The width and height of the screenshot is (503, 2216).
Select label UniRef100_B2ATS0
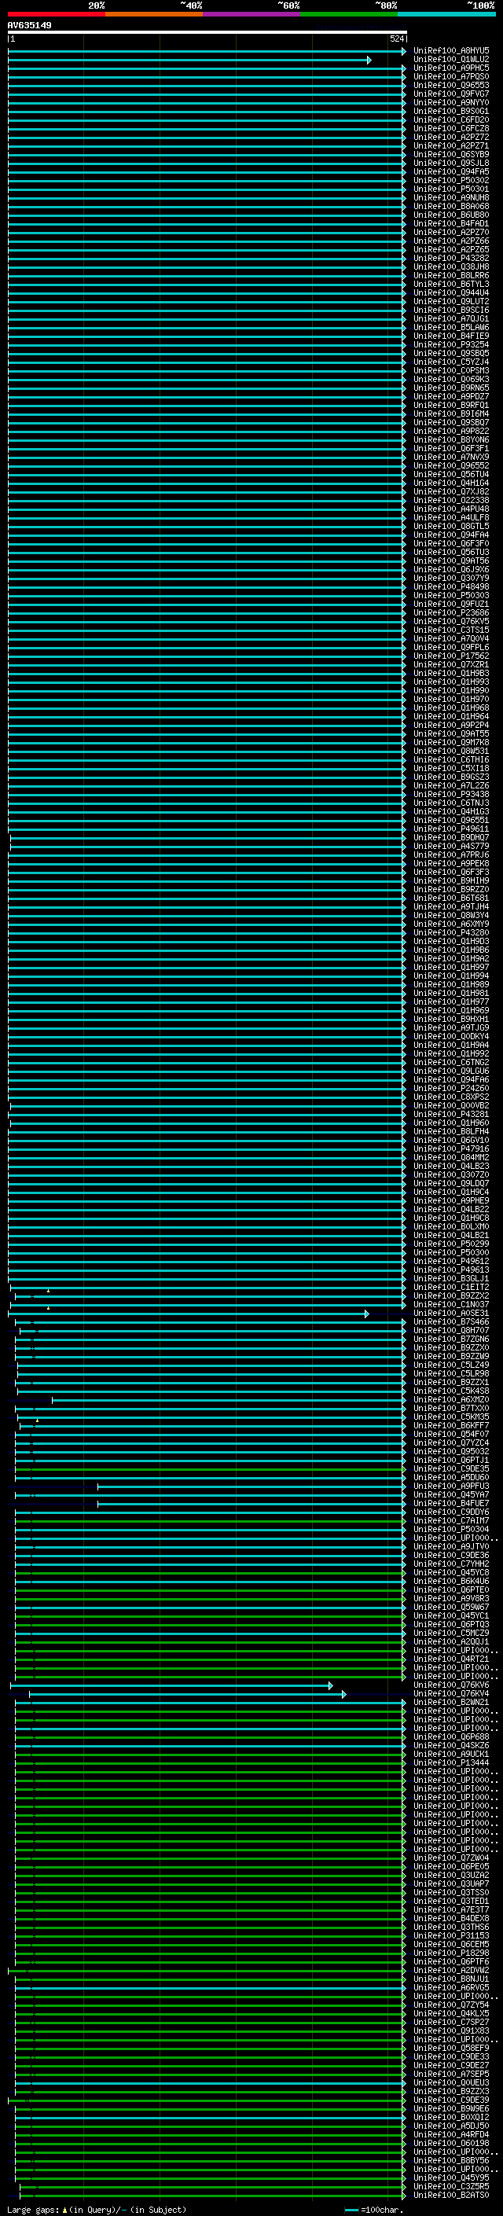point(451,2196)
